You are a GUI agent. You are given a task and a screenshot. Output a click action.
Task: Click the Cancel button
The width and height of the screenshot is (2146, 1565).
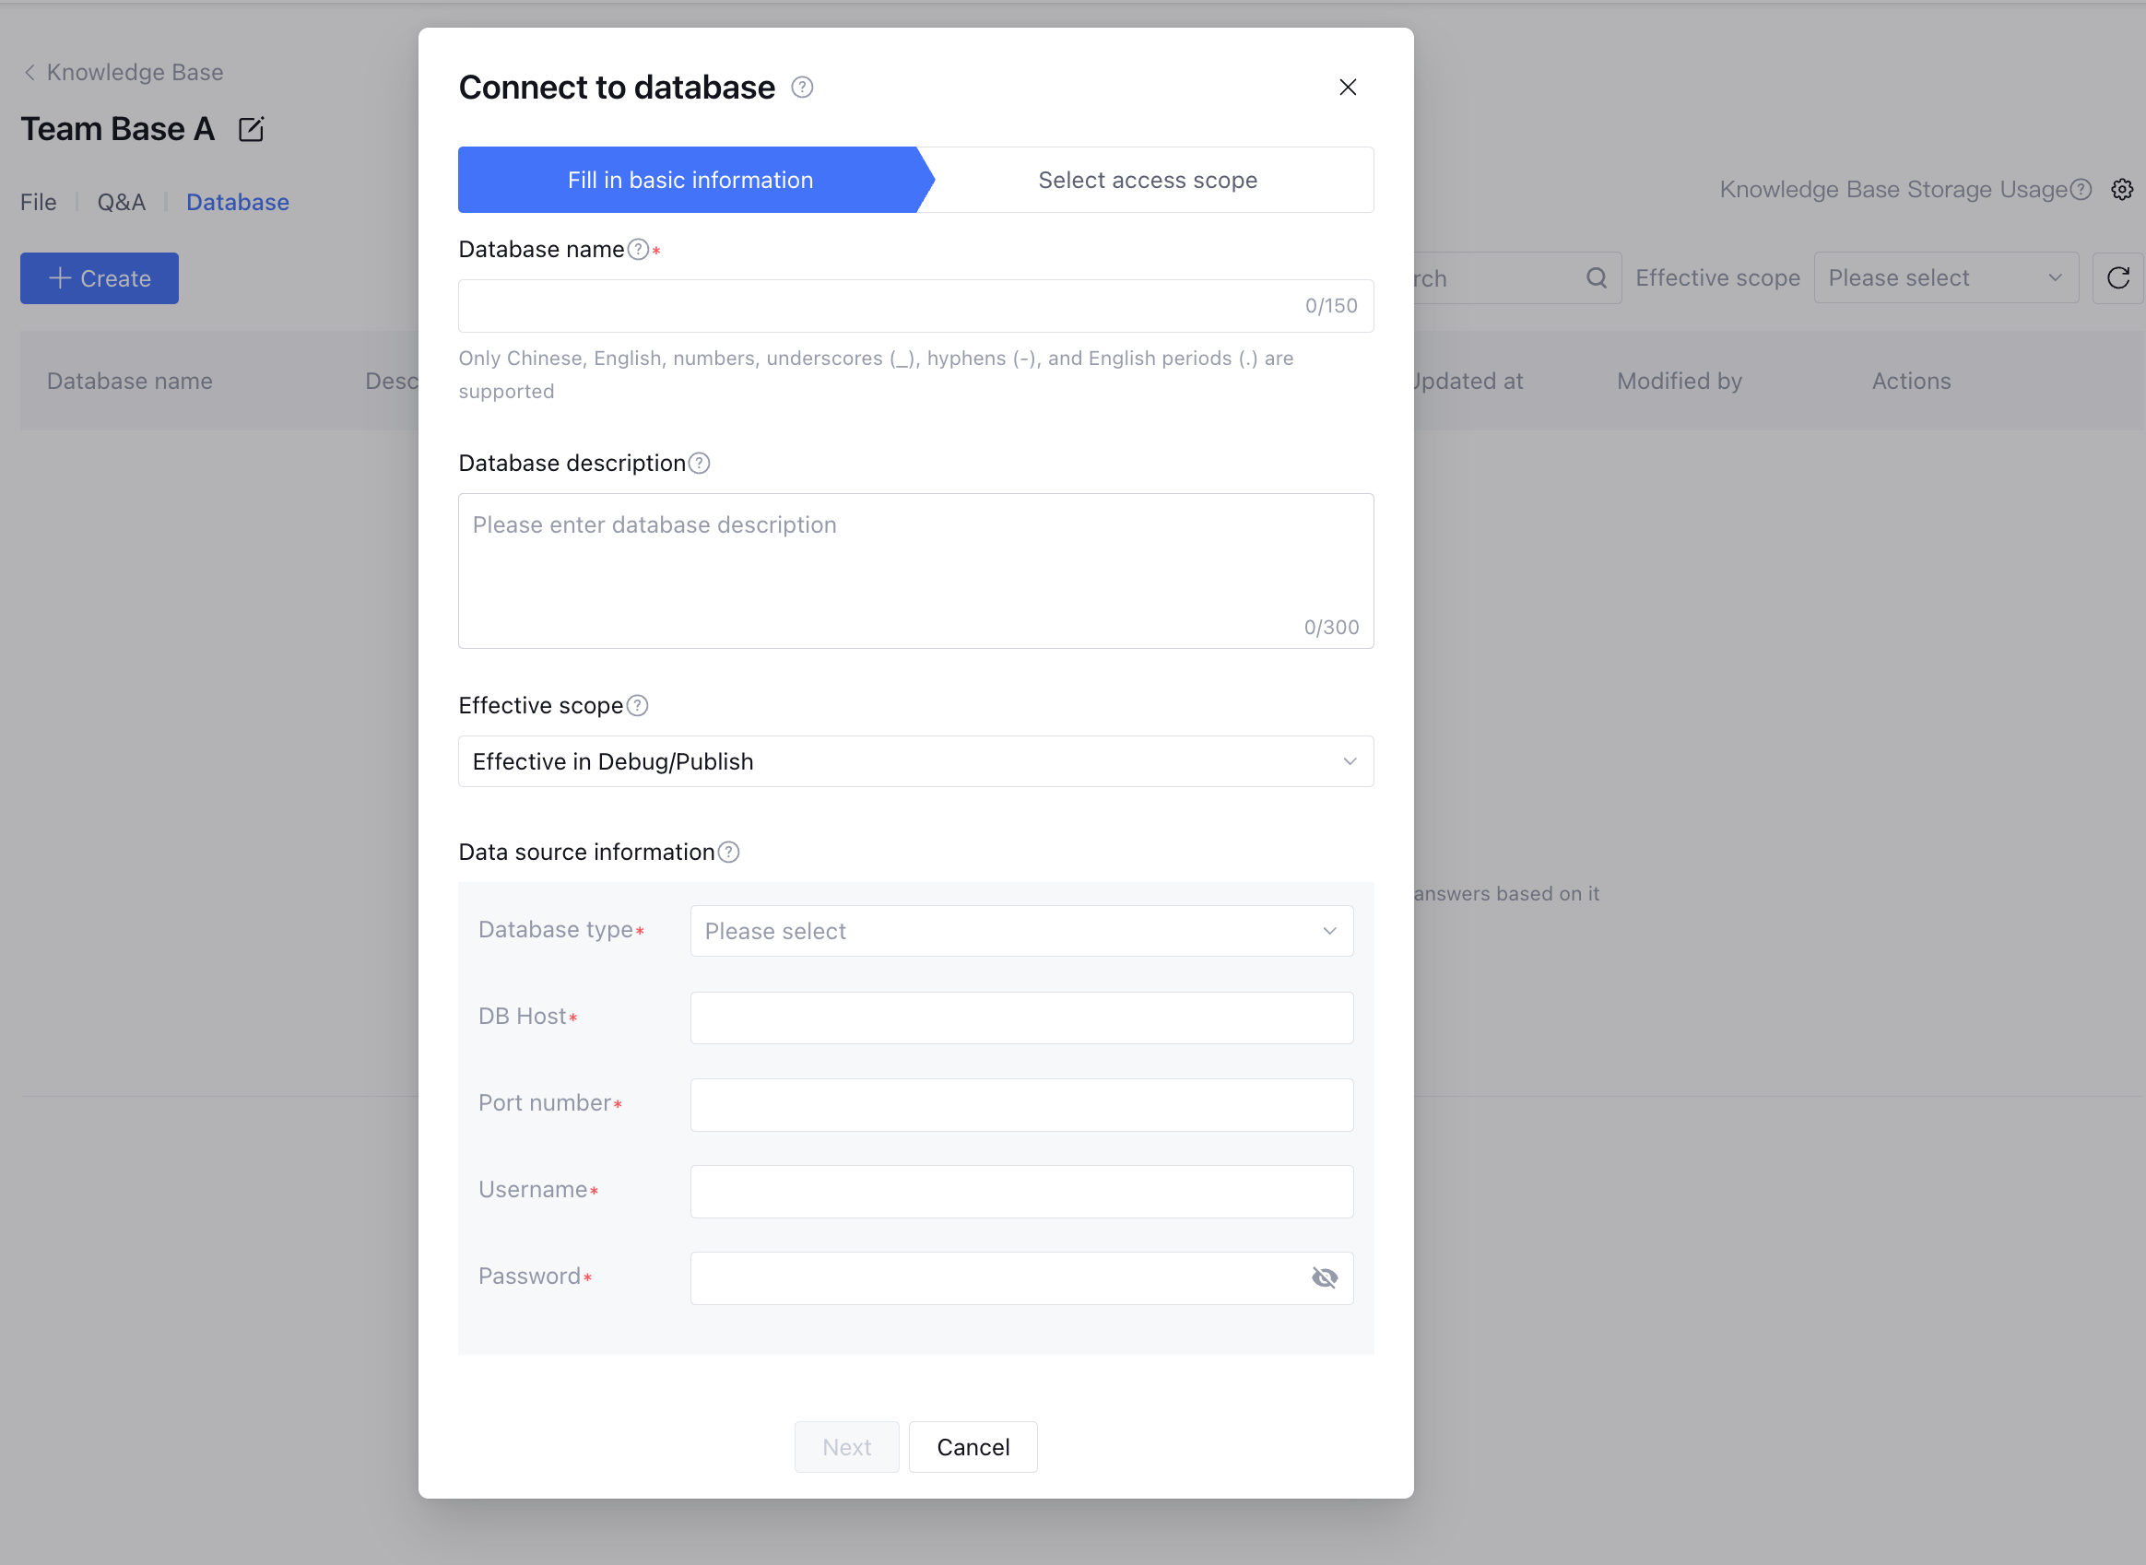973,1447
